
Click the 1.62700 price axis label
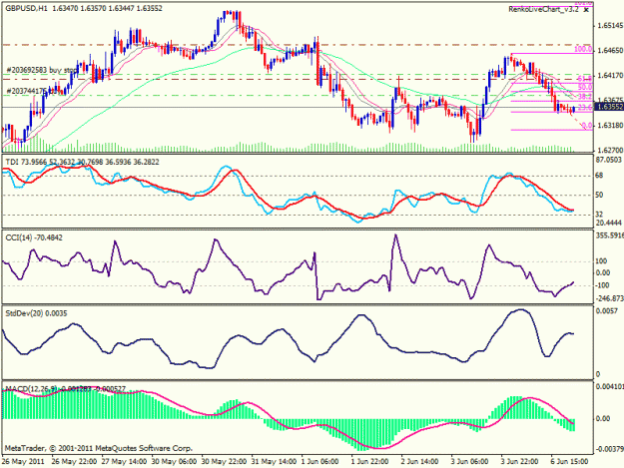[610, 151]
